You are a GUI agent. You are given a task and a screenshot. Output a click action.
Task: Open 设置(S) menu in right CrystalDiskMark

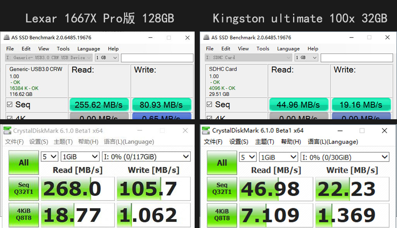coord(239,142)
